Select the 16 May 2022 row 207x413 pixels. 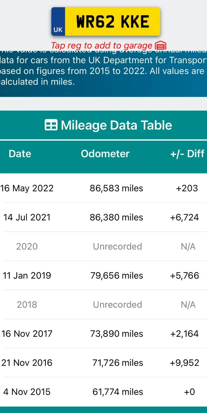[x=103, y=188]
